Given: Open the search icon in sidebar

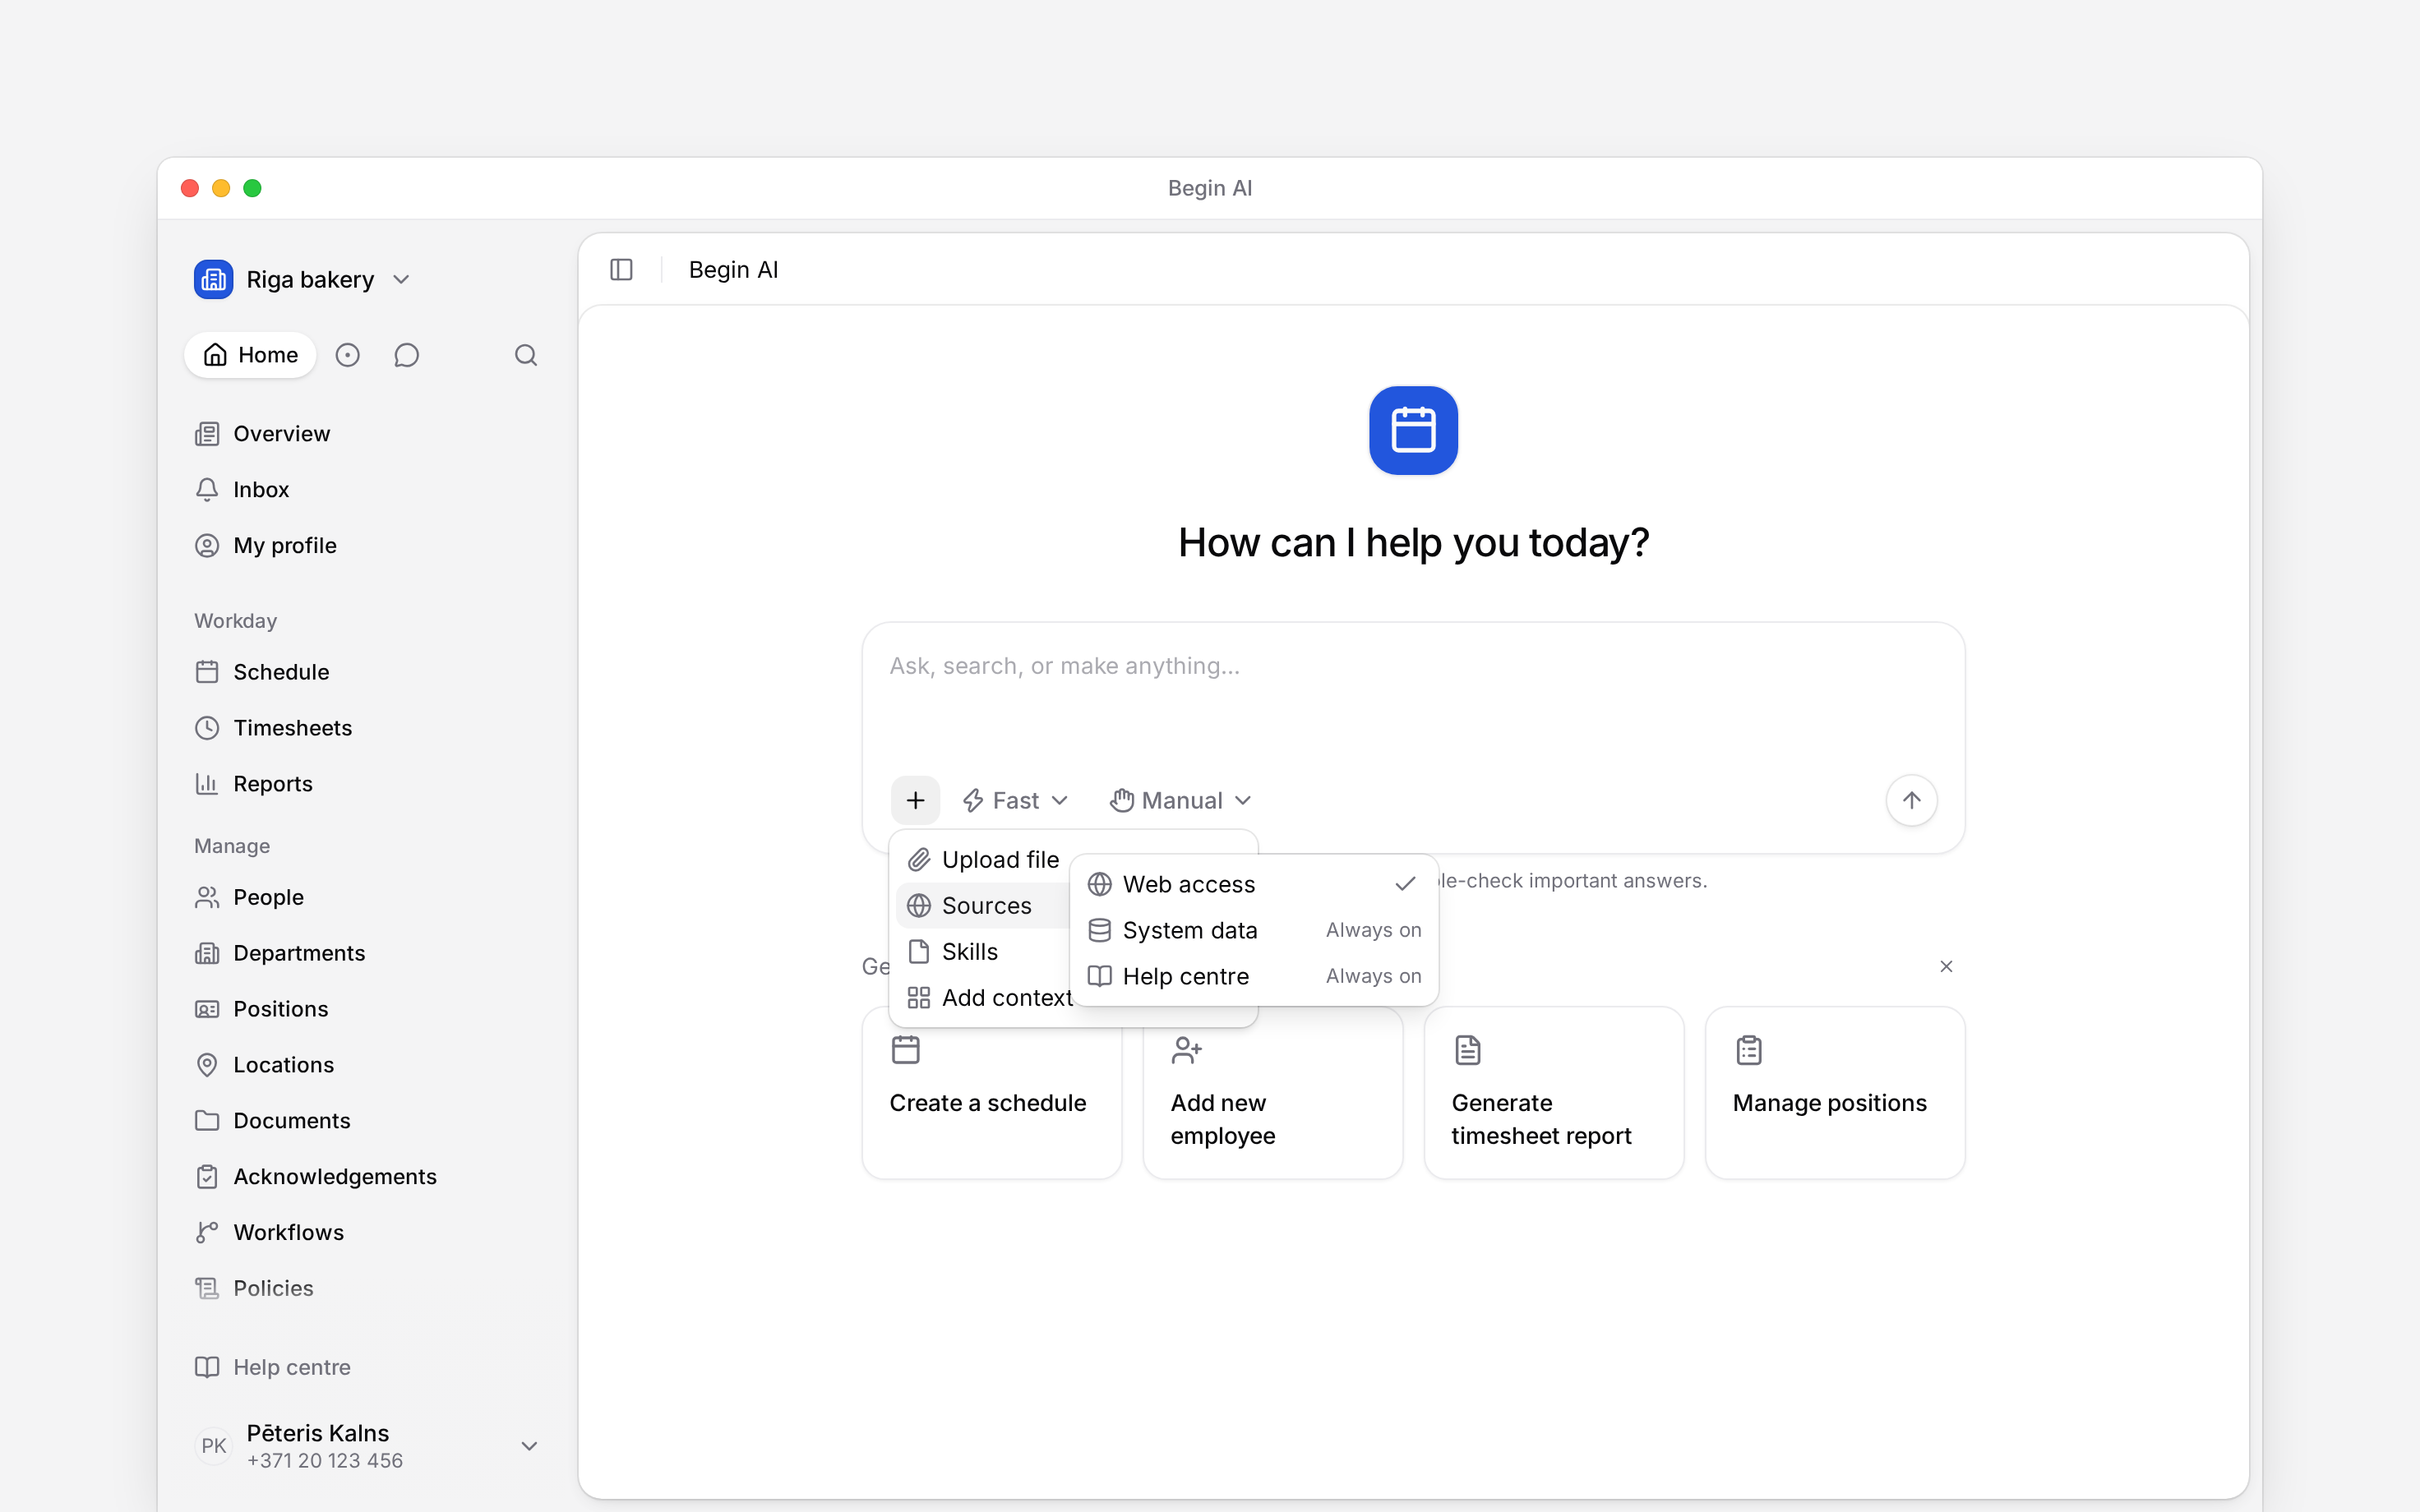Looking at the screenshot, I should click(x=526, y=355).
